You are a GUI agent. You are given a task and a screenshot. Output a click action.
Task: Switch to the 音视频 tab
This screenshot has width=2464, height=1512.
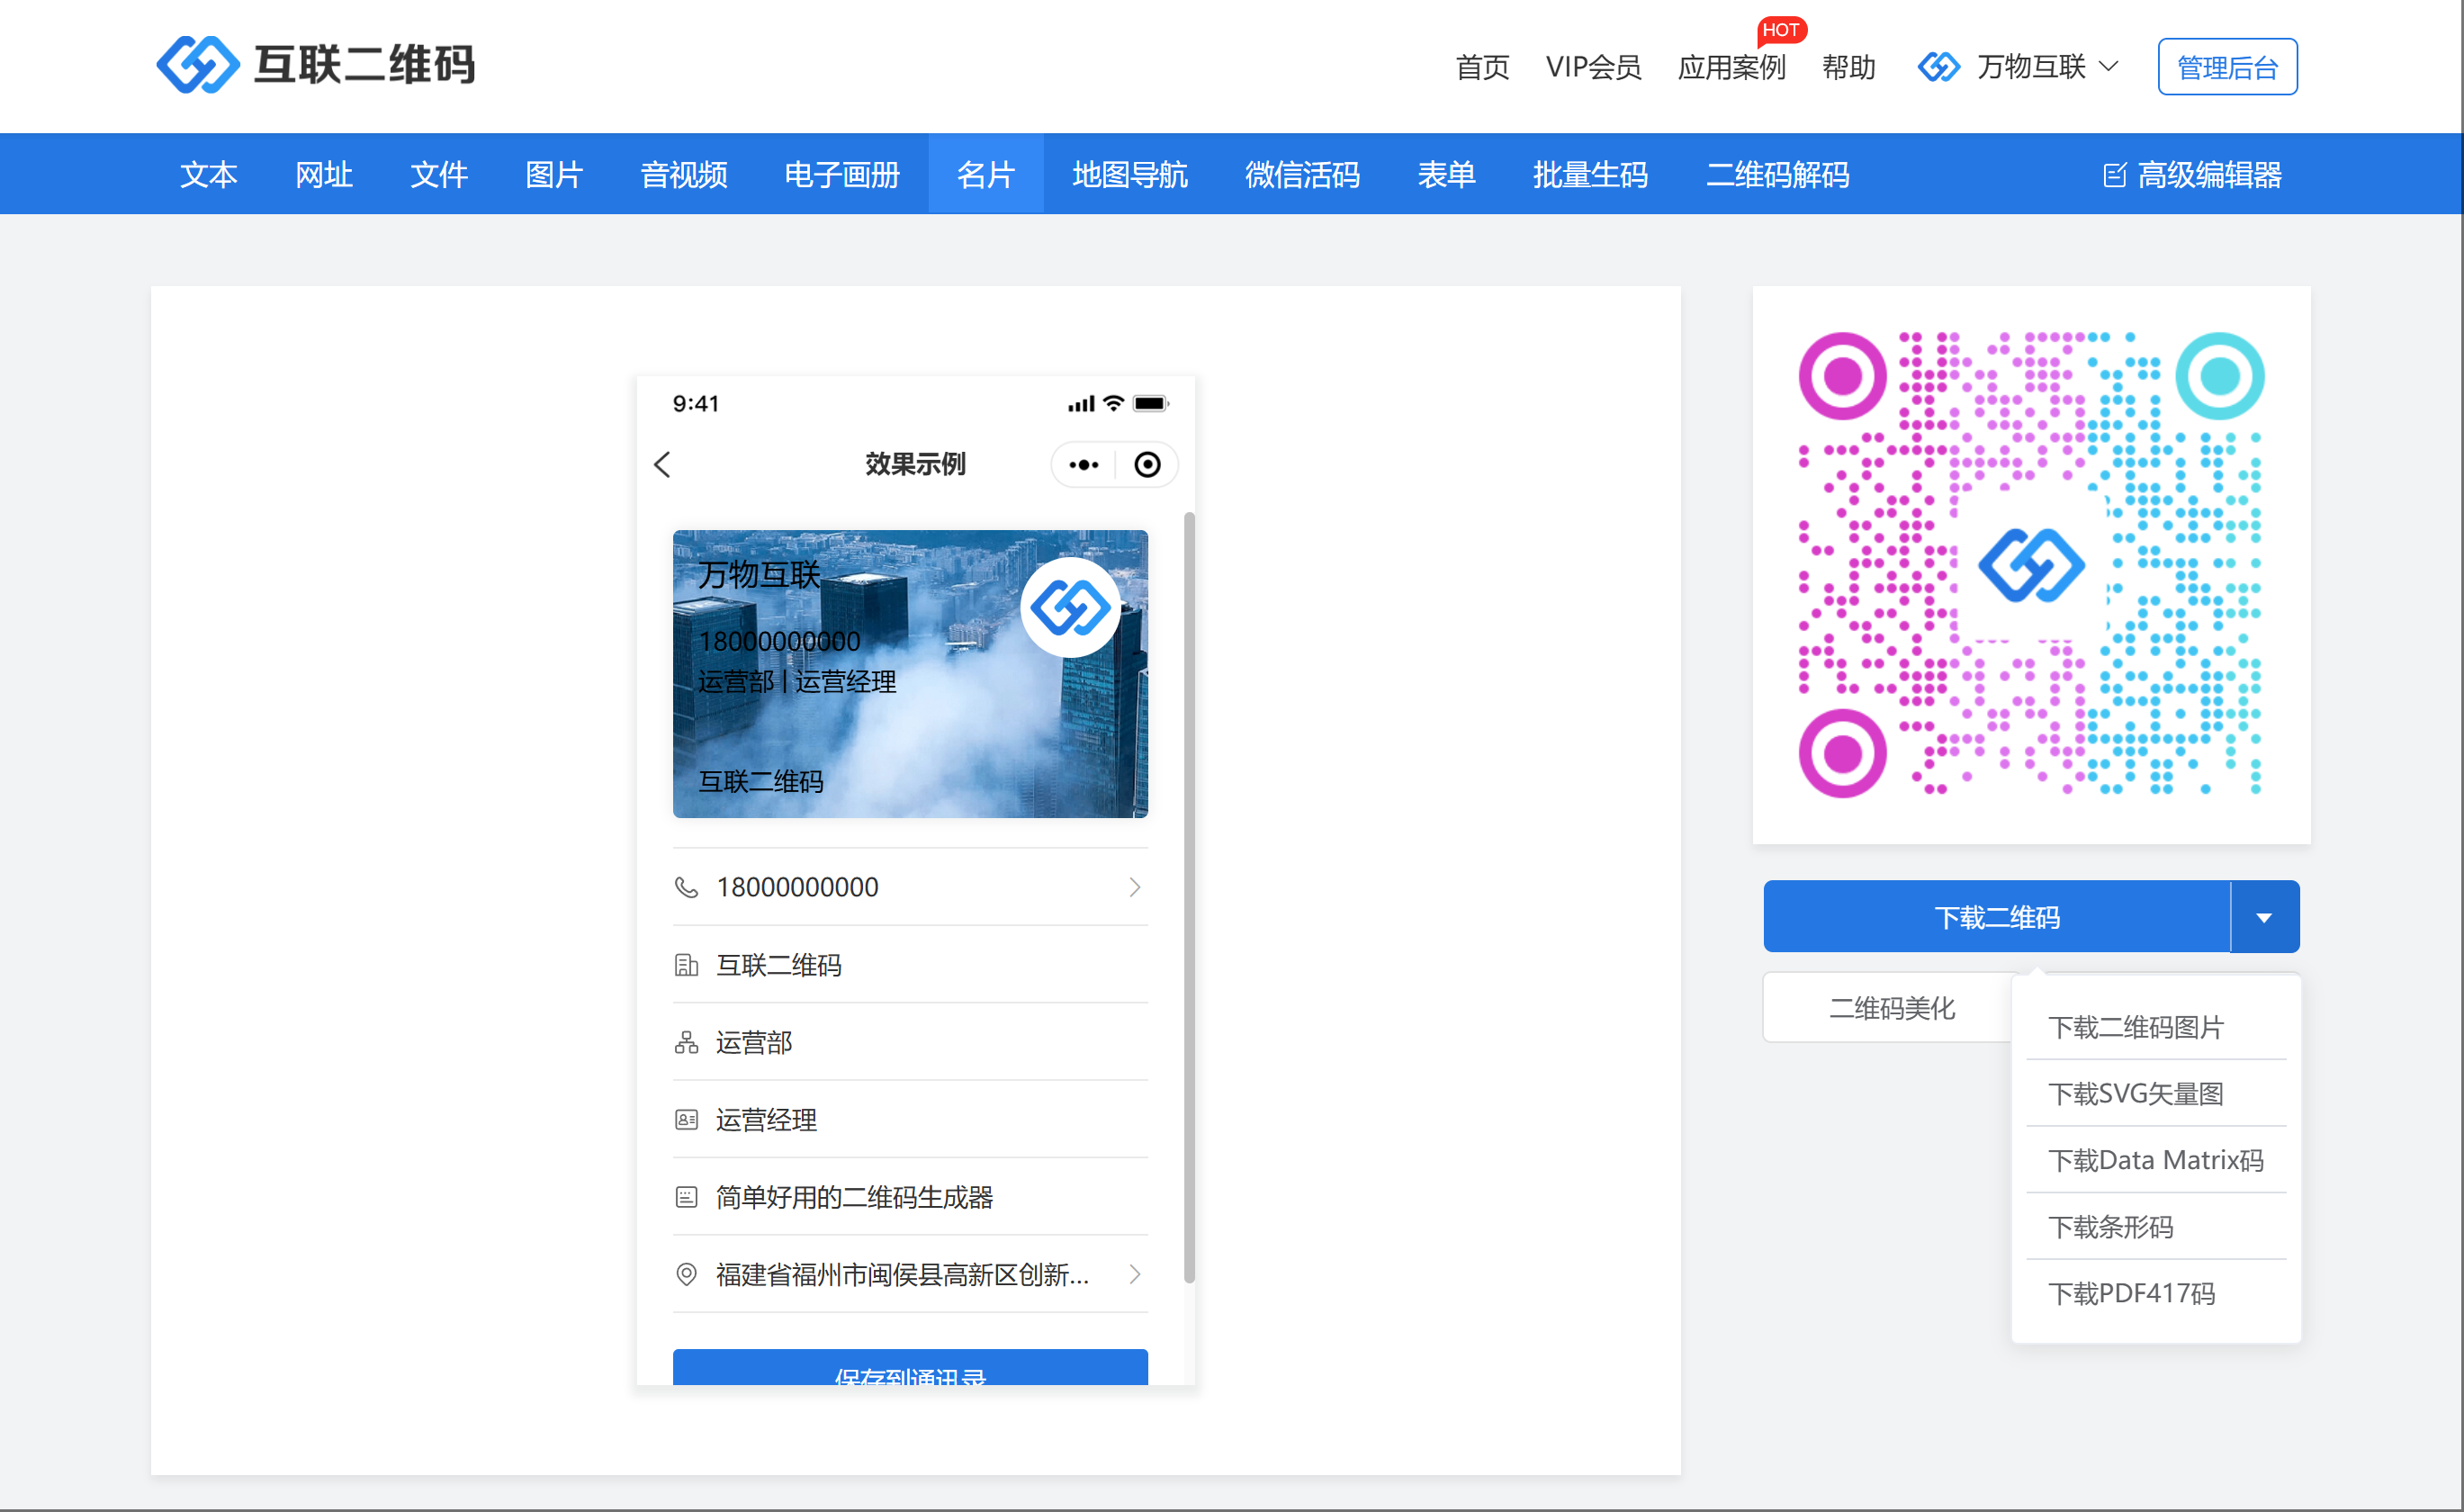tap(684, 174)
